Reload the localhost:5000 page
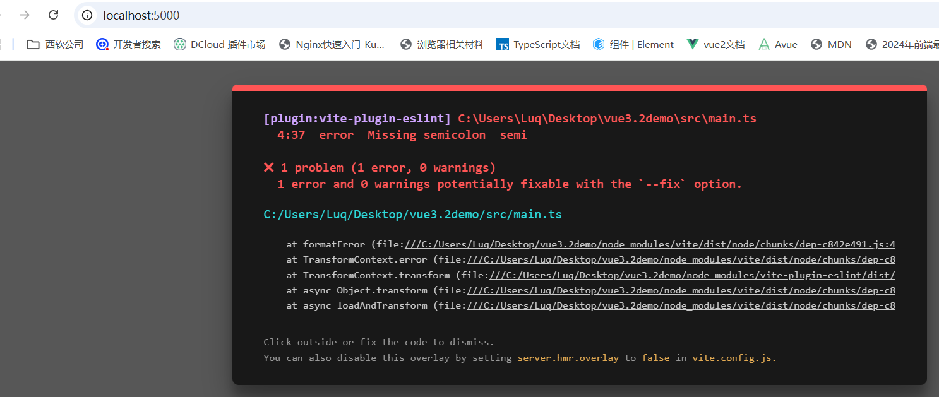Viewport: 939px width, 397px height. (54, 14)
